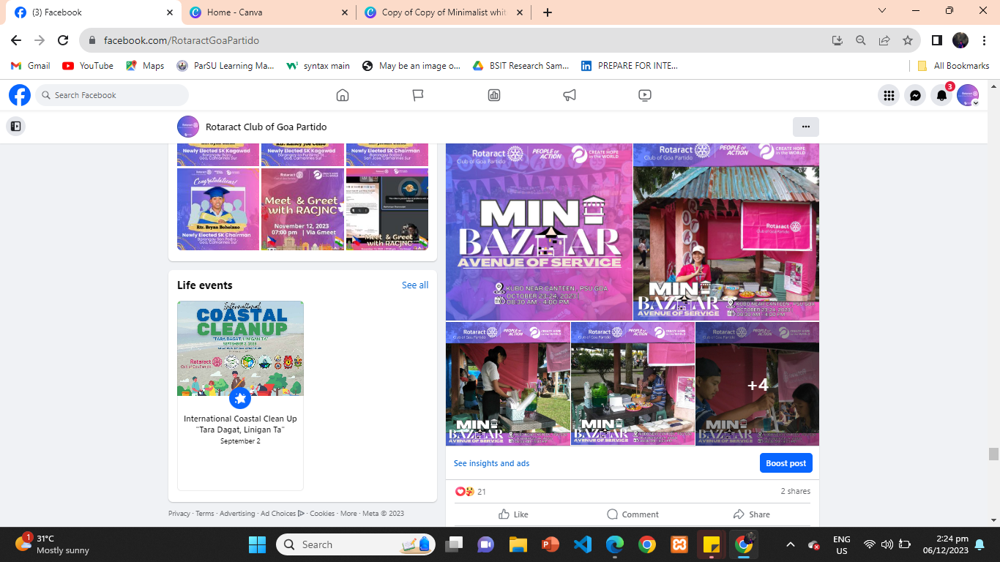Click the share this page icon

click(884, 40)
